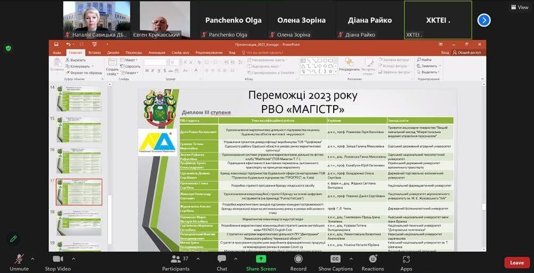
Task: Show next participants with the blue arrow
Action: pos(483,20)
